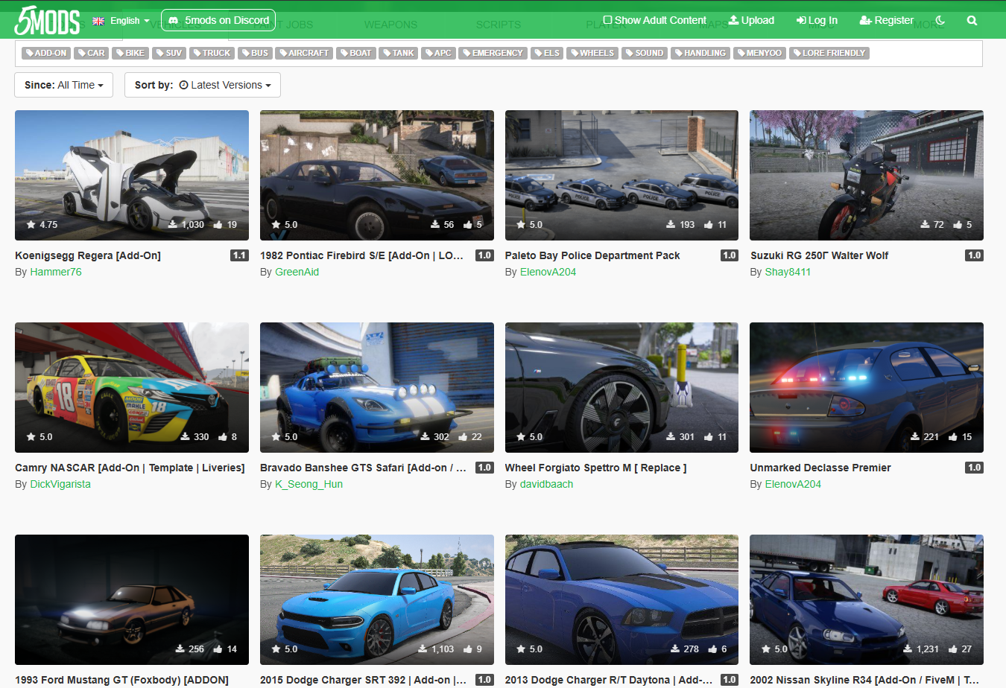The width and height of the screenshot is (1006, 688).
Task: Click the Register link
Action: coord(886,20)
